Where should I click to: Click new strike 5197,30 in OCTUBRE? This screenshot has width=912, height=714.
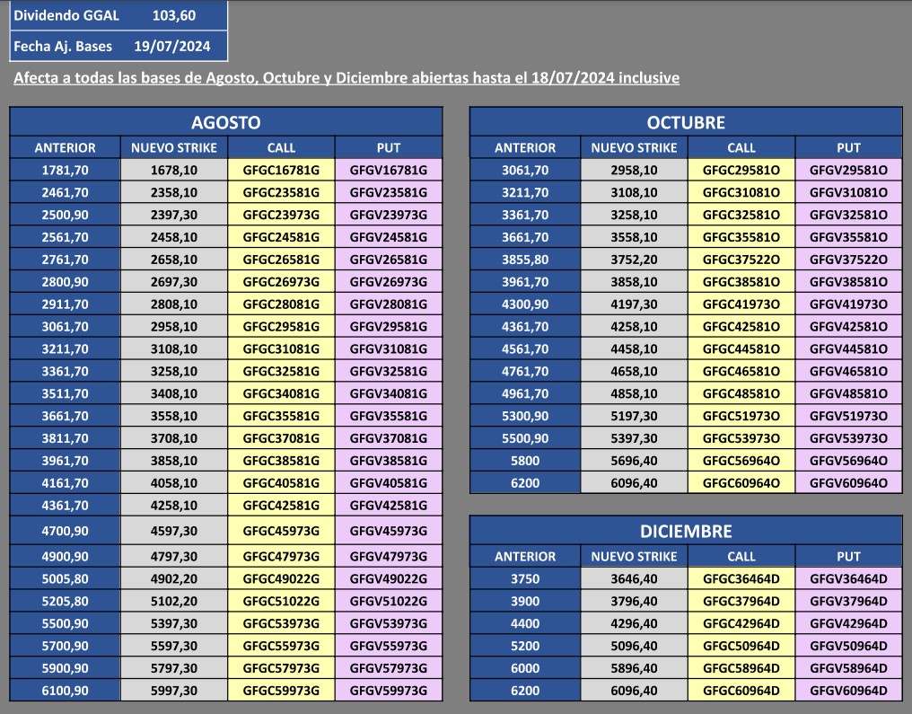click(x=630, y=417)
